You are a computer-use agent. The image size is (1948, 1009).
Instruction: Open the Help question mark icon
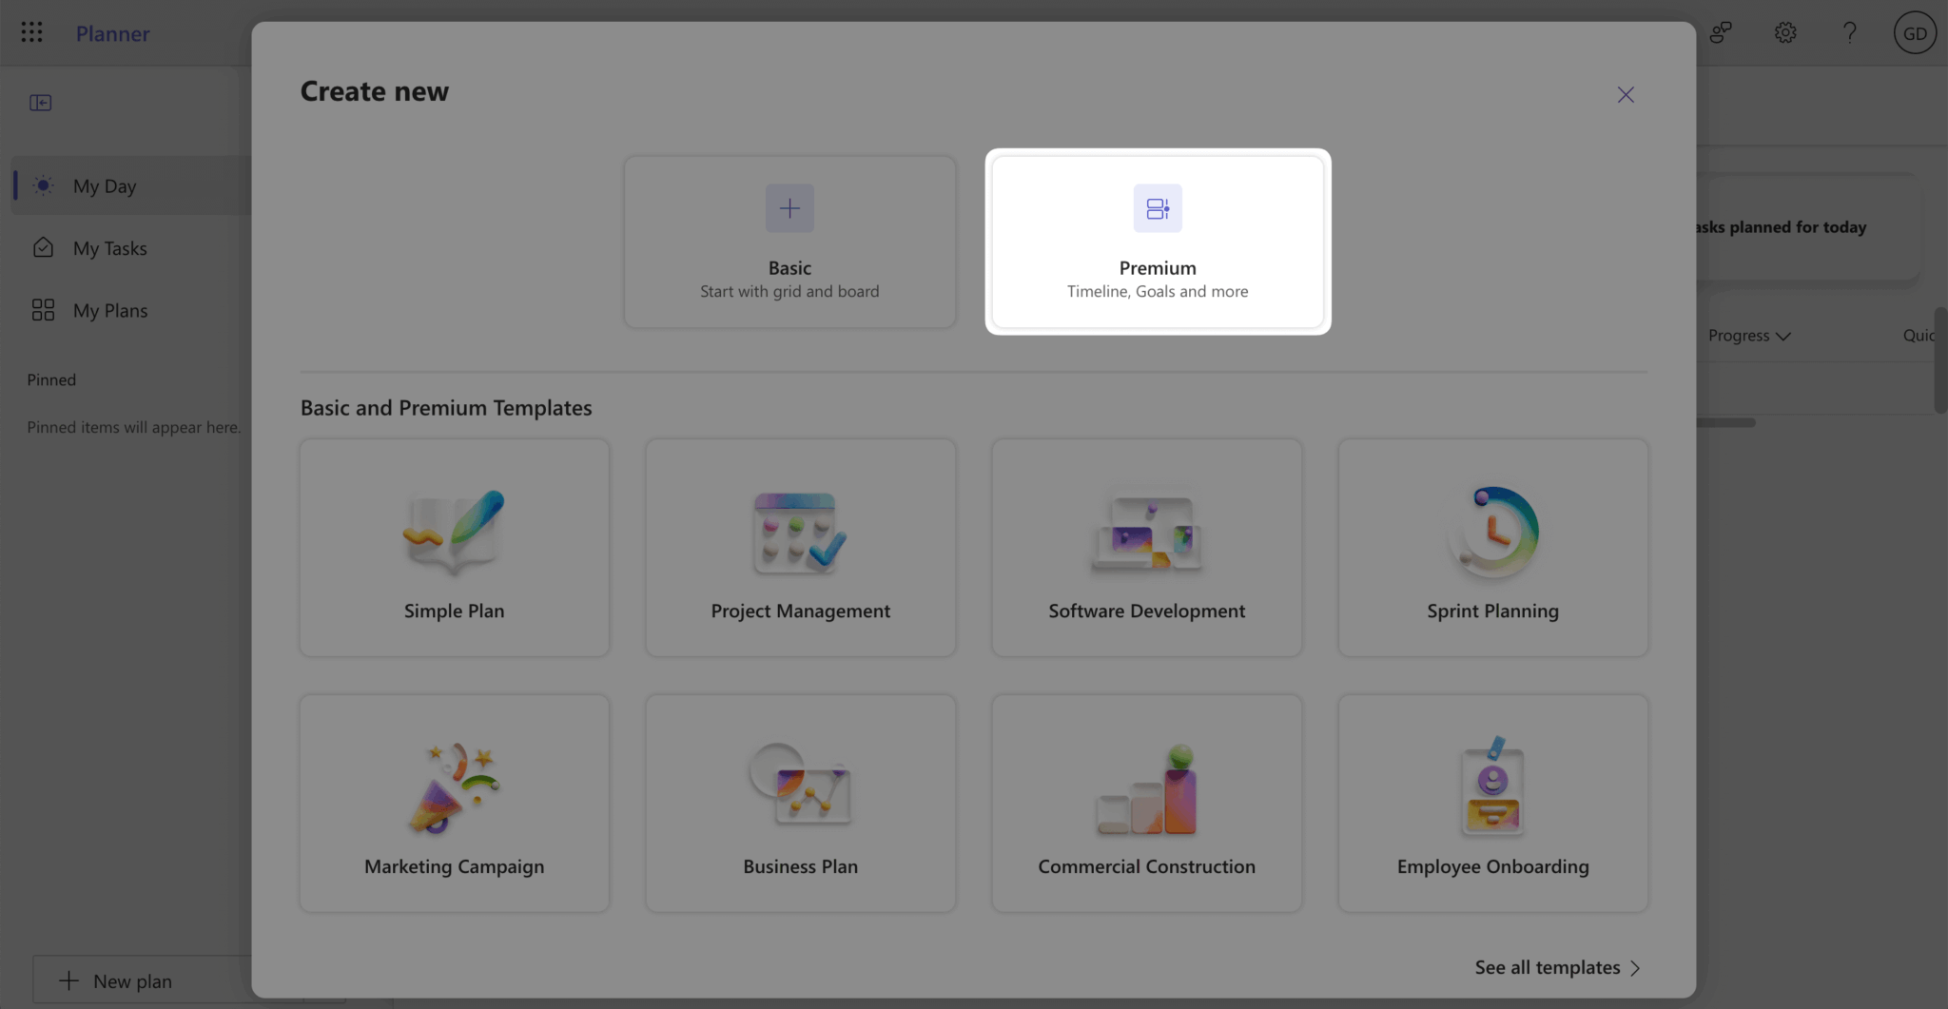click(1849, 33)
